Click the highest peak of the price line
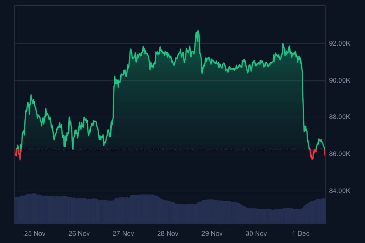The image size is (365, 243). point(197,31)
